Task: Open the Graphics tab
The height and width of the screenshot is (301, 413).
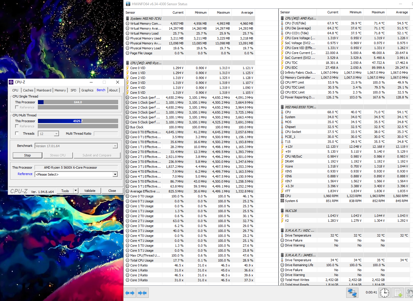Action: tap(87, 90)
